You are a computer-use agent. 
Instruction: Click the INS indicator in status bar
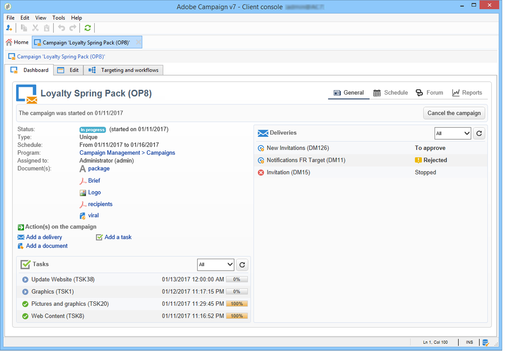pos(470,343)
